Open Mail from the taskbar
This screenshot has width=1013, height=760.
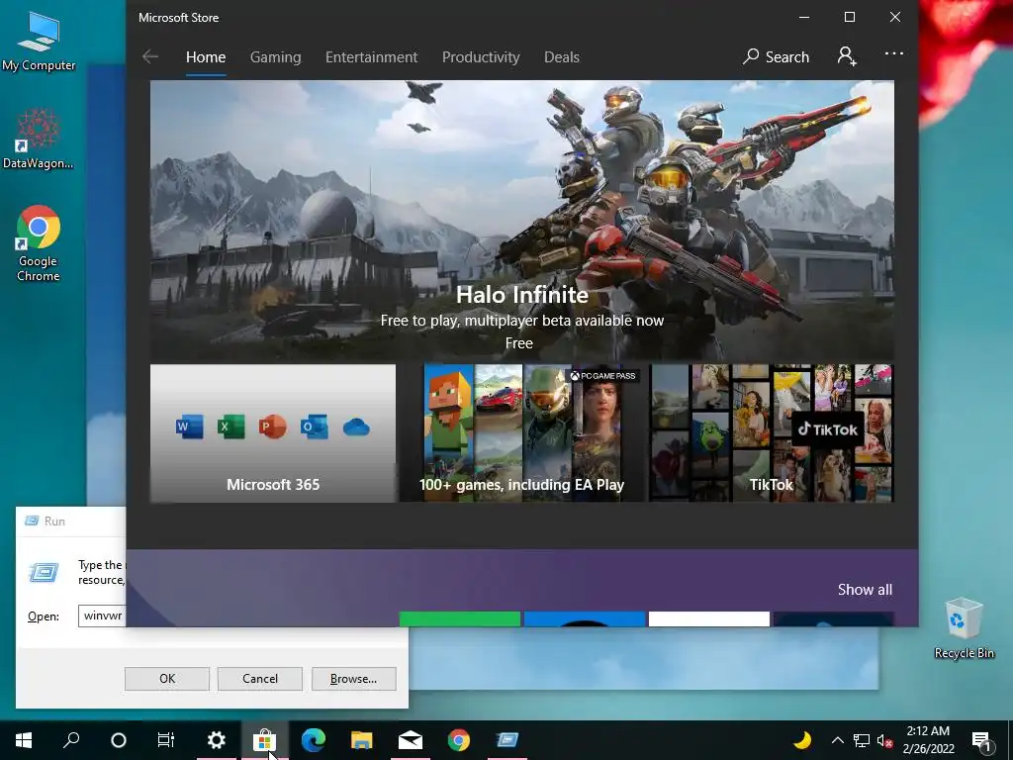(x=411, y=740)
